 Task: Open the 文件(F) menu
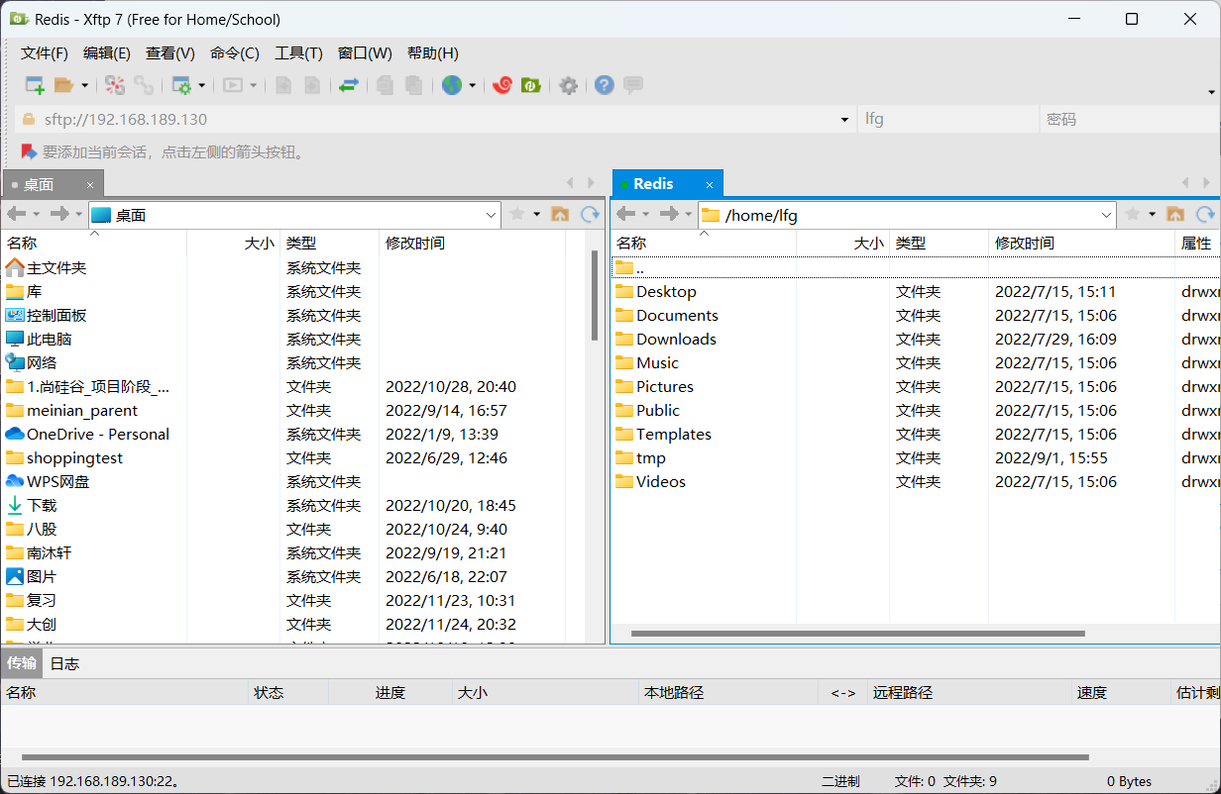click(x=45, y=53)
